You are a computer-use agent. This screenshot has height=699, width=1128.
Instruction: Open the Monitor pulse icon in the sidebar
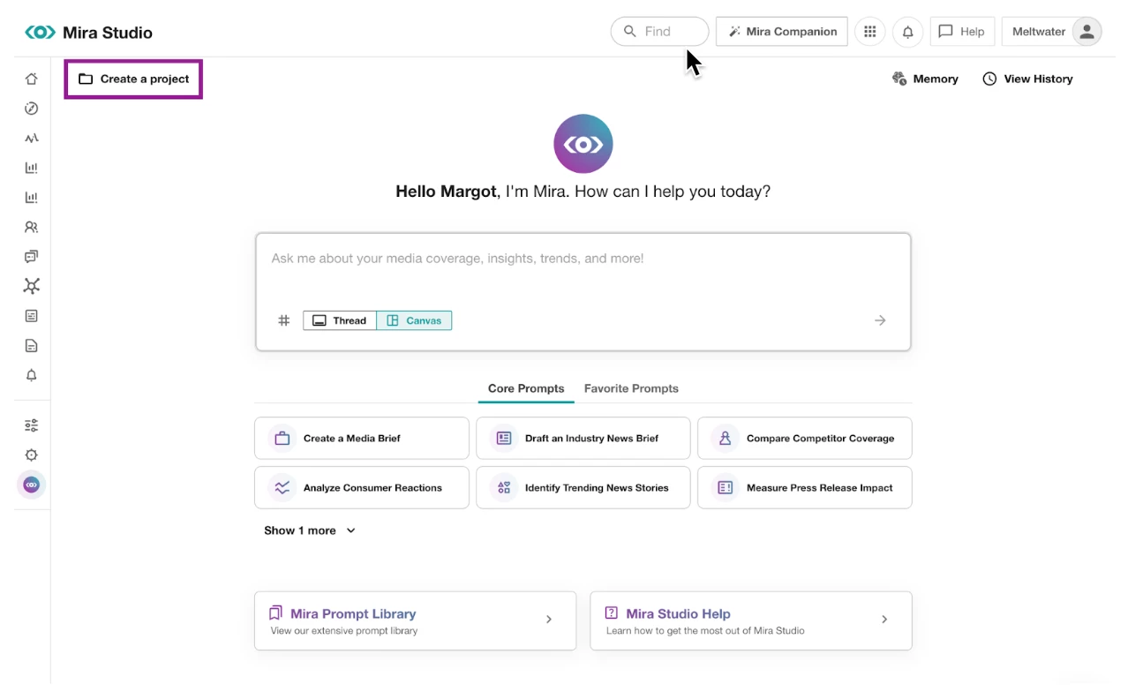point(32,139)
